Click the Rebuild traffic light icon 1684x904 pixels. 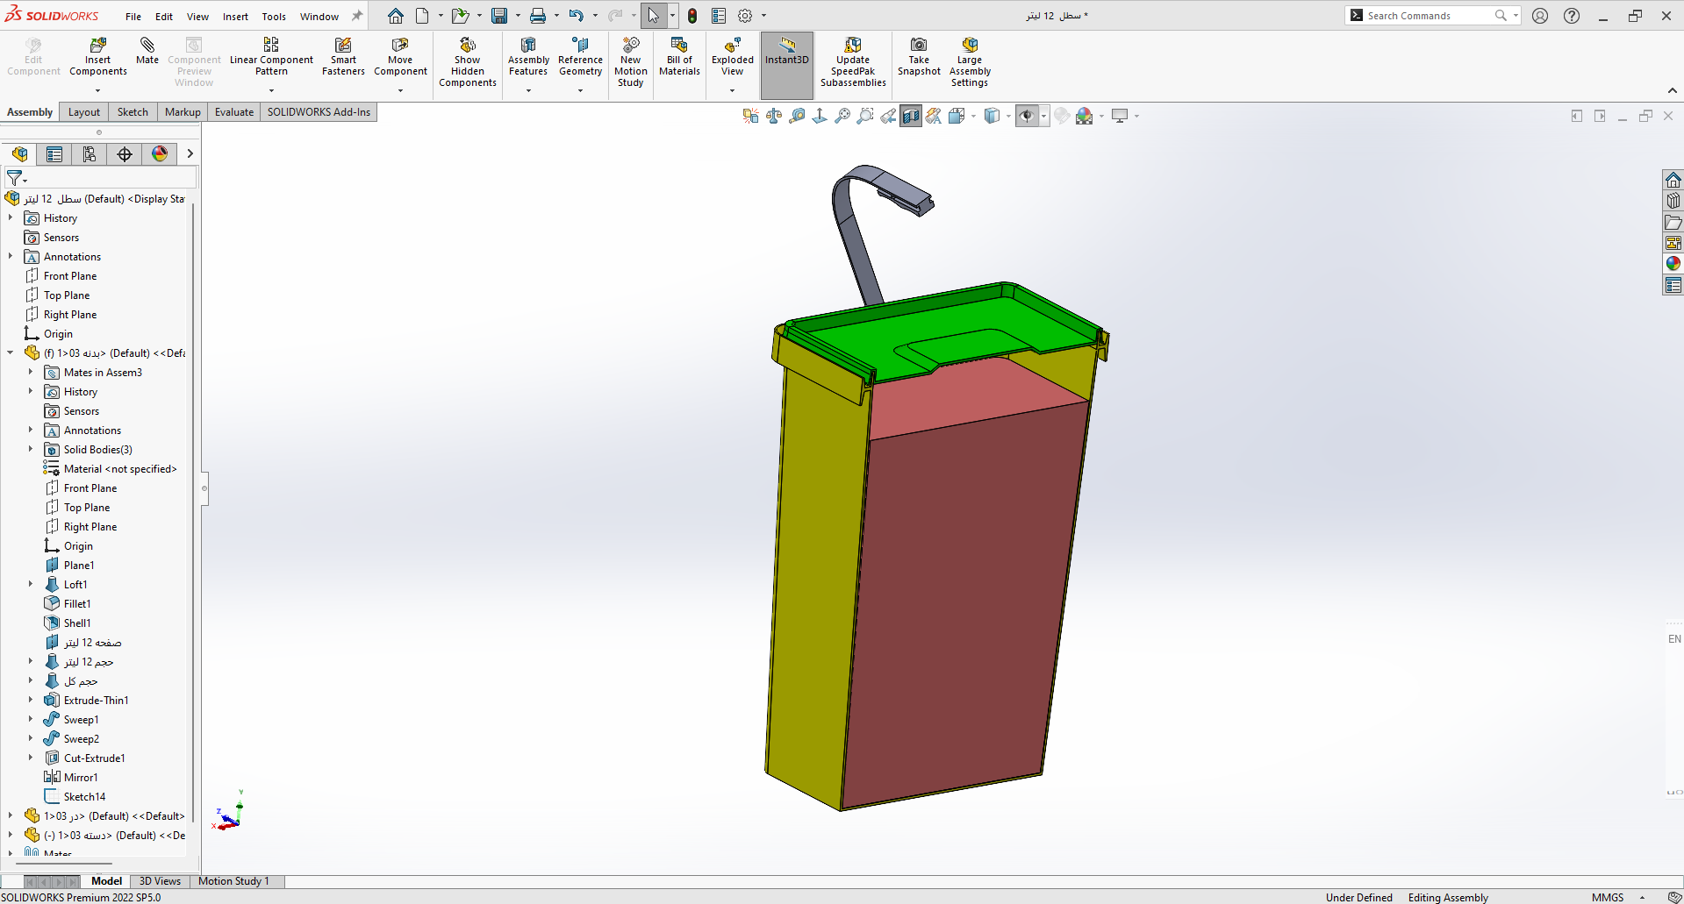pyautogui.click(x=692, y=16)
